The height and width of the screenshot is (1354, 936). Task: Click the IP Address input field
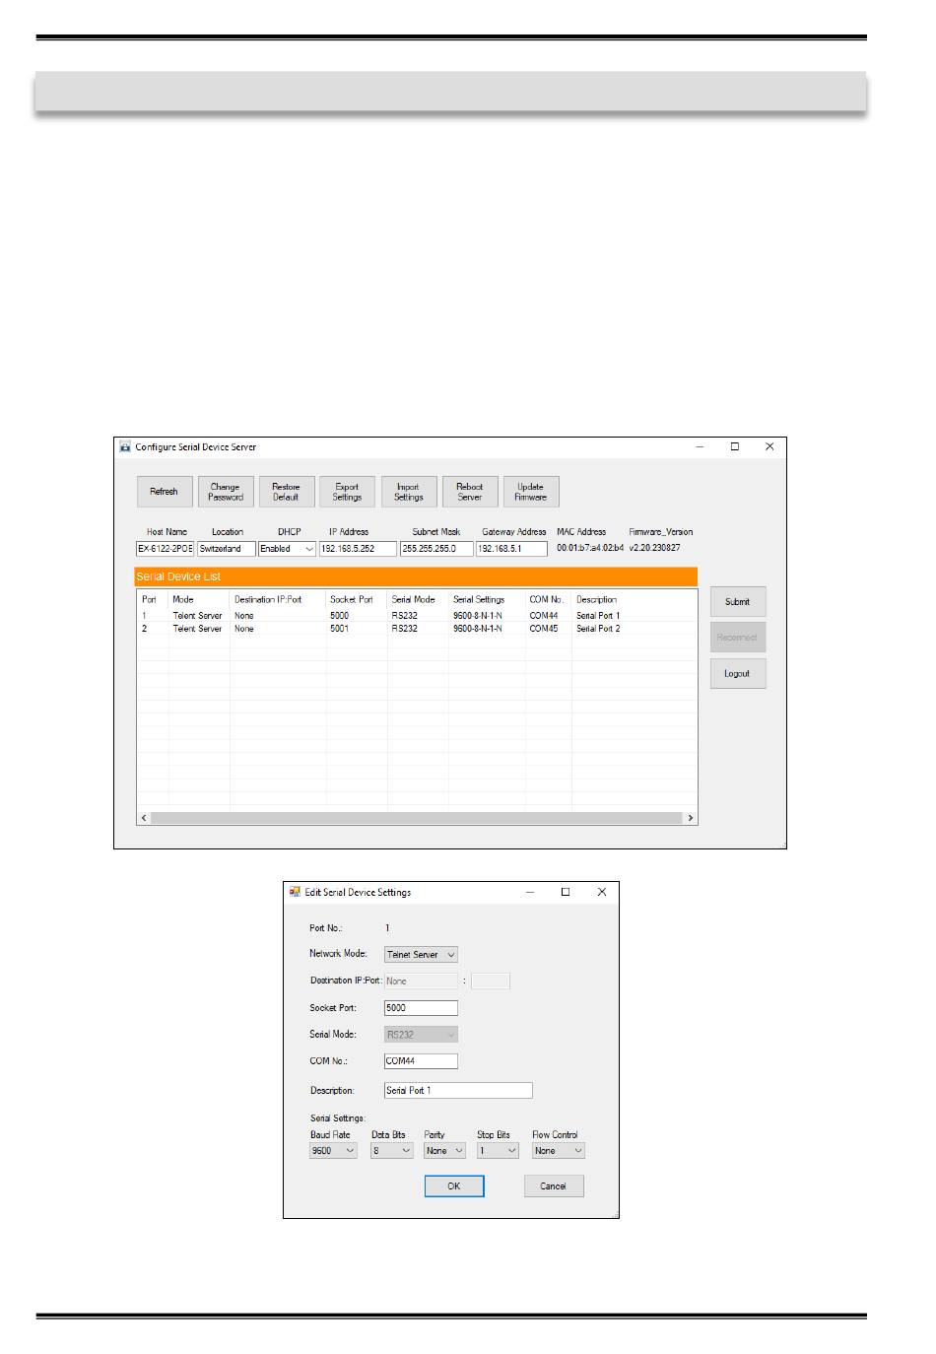point(357,549)
